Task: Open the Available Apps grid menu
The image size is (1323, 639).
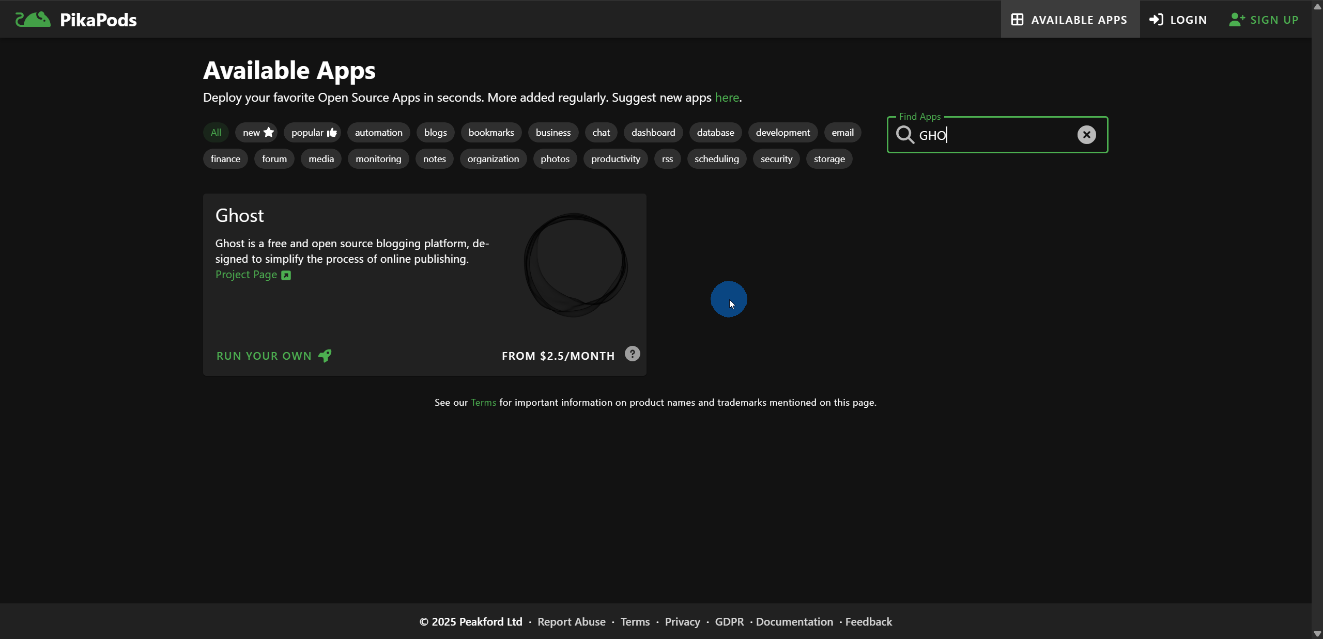Action: tap(1070, 20)
